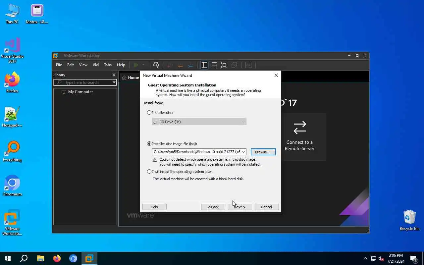Click the Back button in wizard

click(x=213, y=207)
